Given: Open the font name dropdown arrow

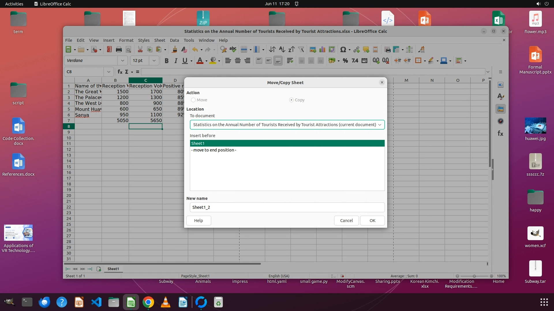Looking at the screenshot, I should pos(122,60).
